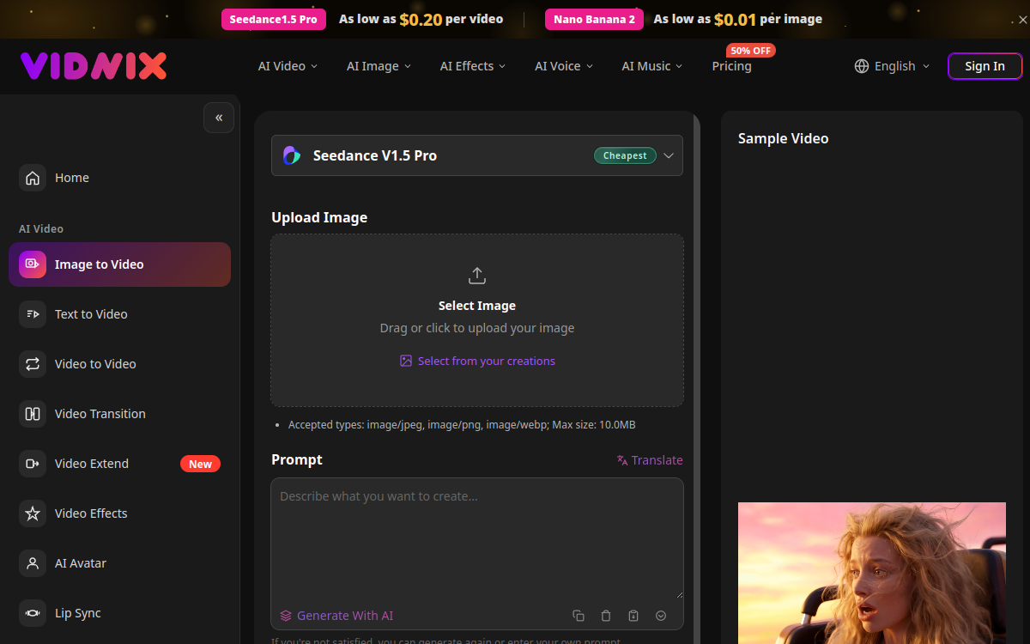Select Video Effects in the sidebar

[120, 513]
